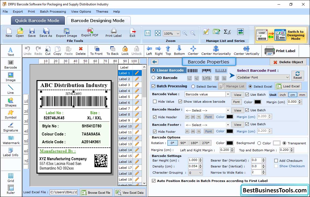This screenshot has width=310, height=197.
Task: Select the Watermark tool
Action: [11, 140]
